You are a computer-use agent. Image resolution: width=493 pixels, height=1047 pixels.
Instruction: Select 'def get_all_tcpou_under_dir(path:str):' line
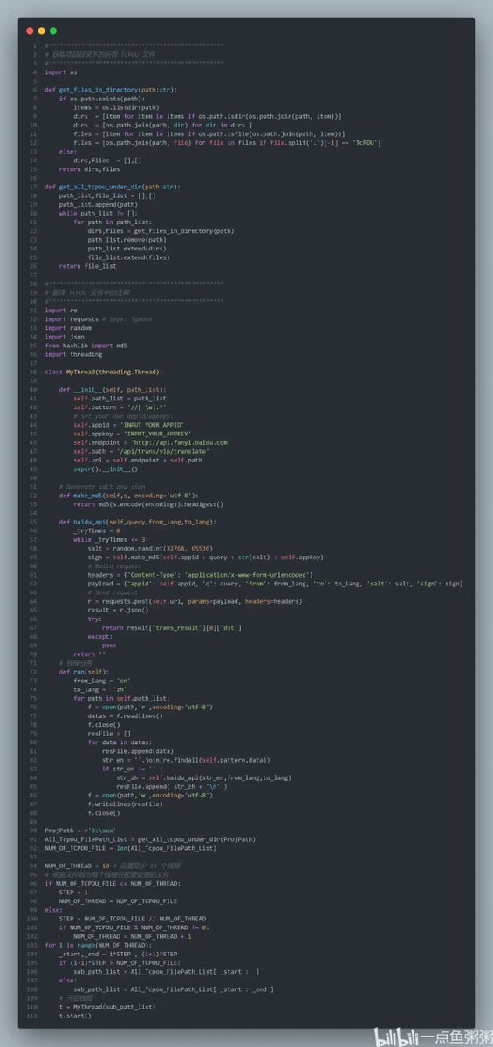(112, 187)
